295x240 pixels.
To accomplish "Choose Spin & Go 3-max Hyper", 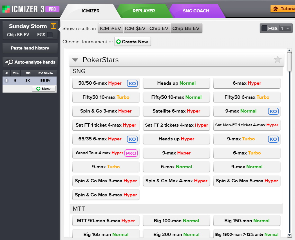I will 106,111.
